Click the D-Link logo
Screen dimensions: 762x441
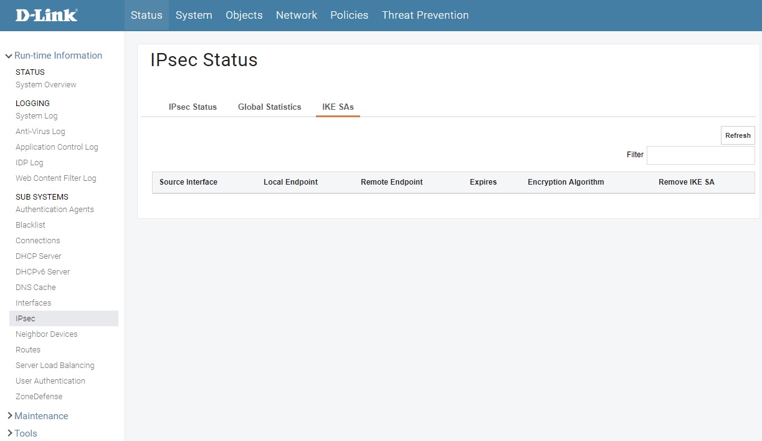pyautogui.click(x=47, y=15)
